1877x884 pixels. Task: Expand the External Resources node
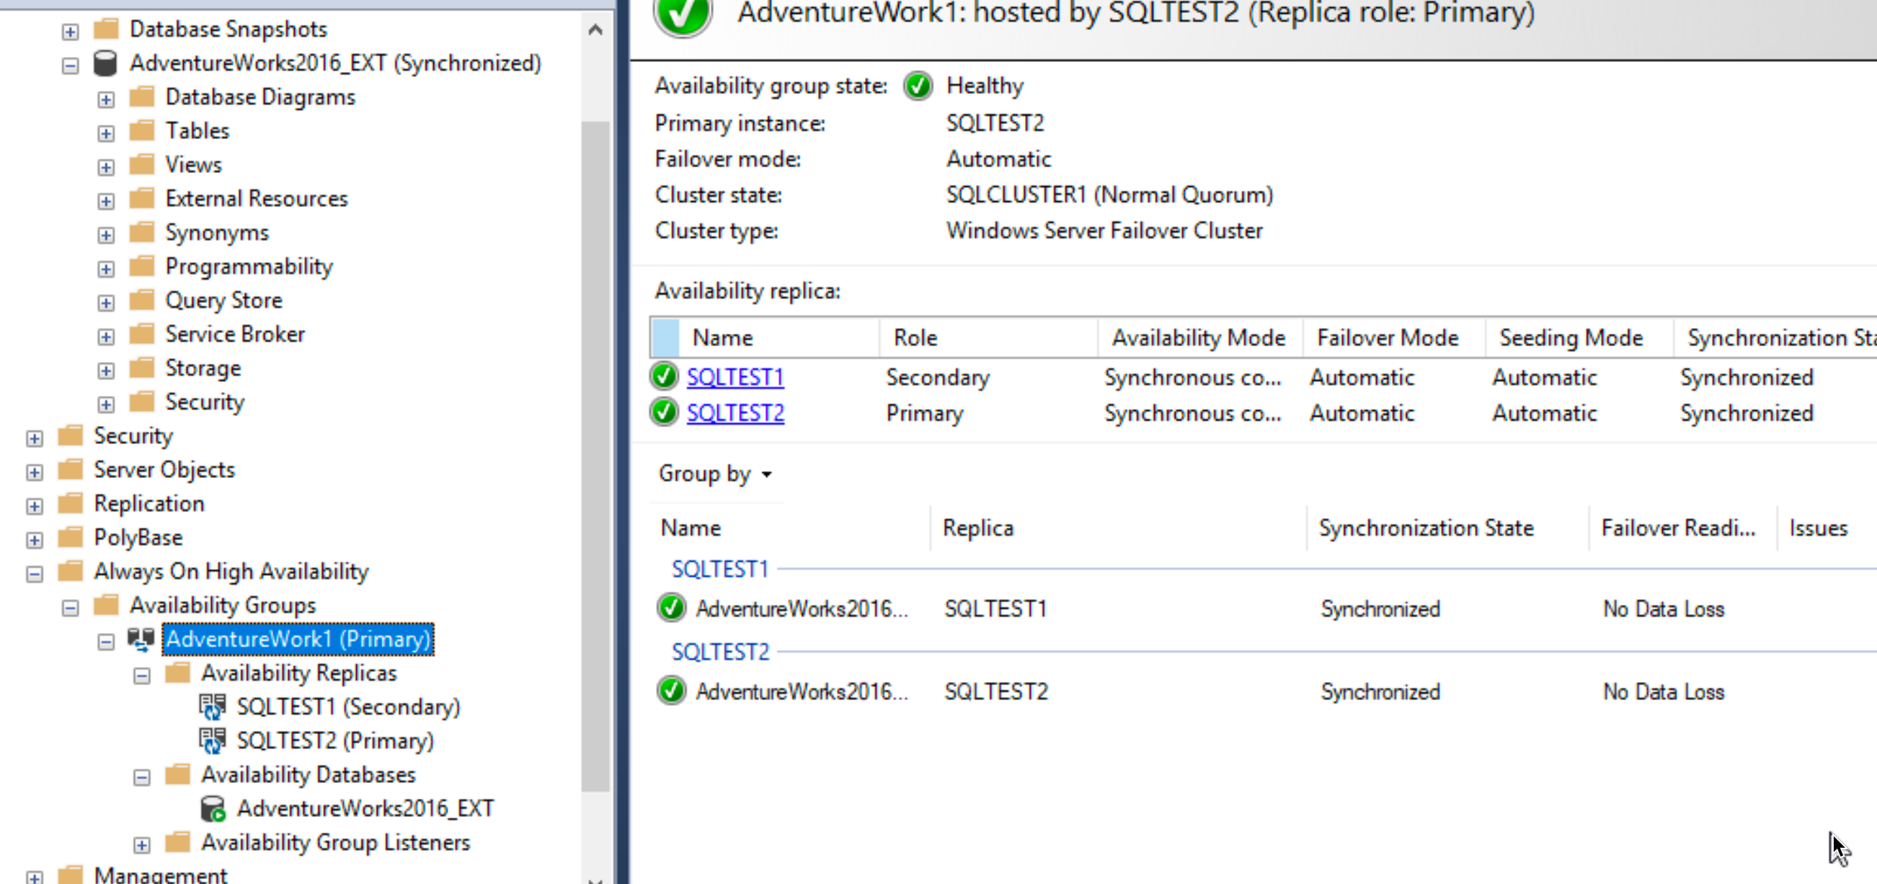[x=107, y=201]
